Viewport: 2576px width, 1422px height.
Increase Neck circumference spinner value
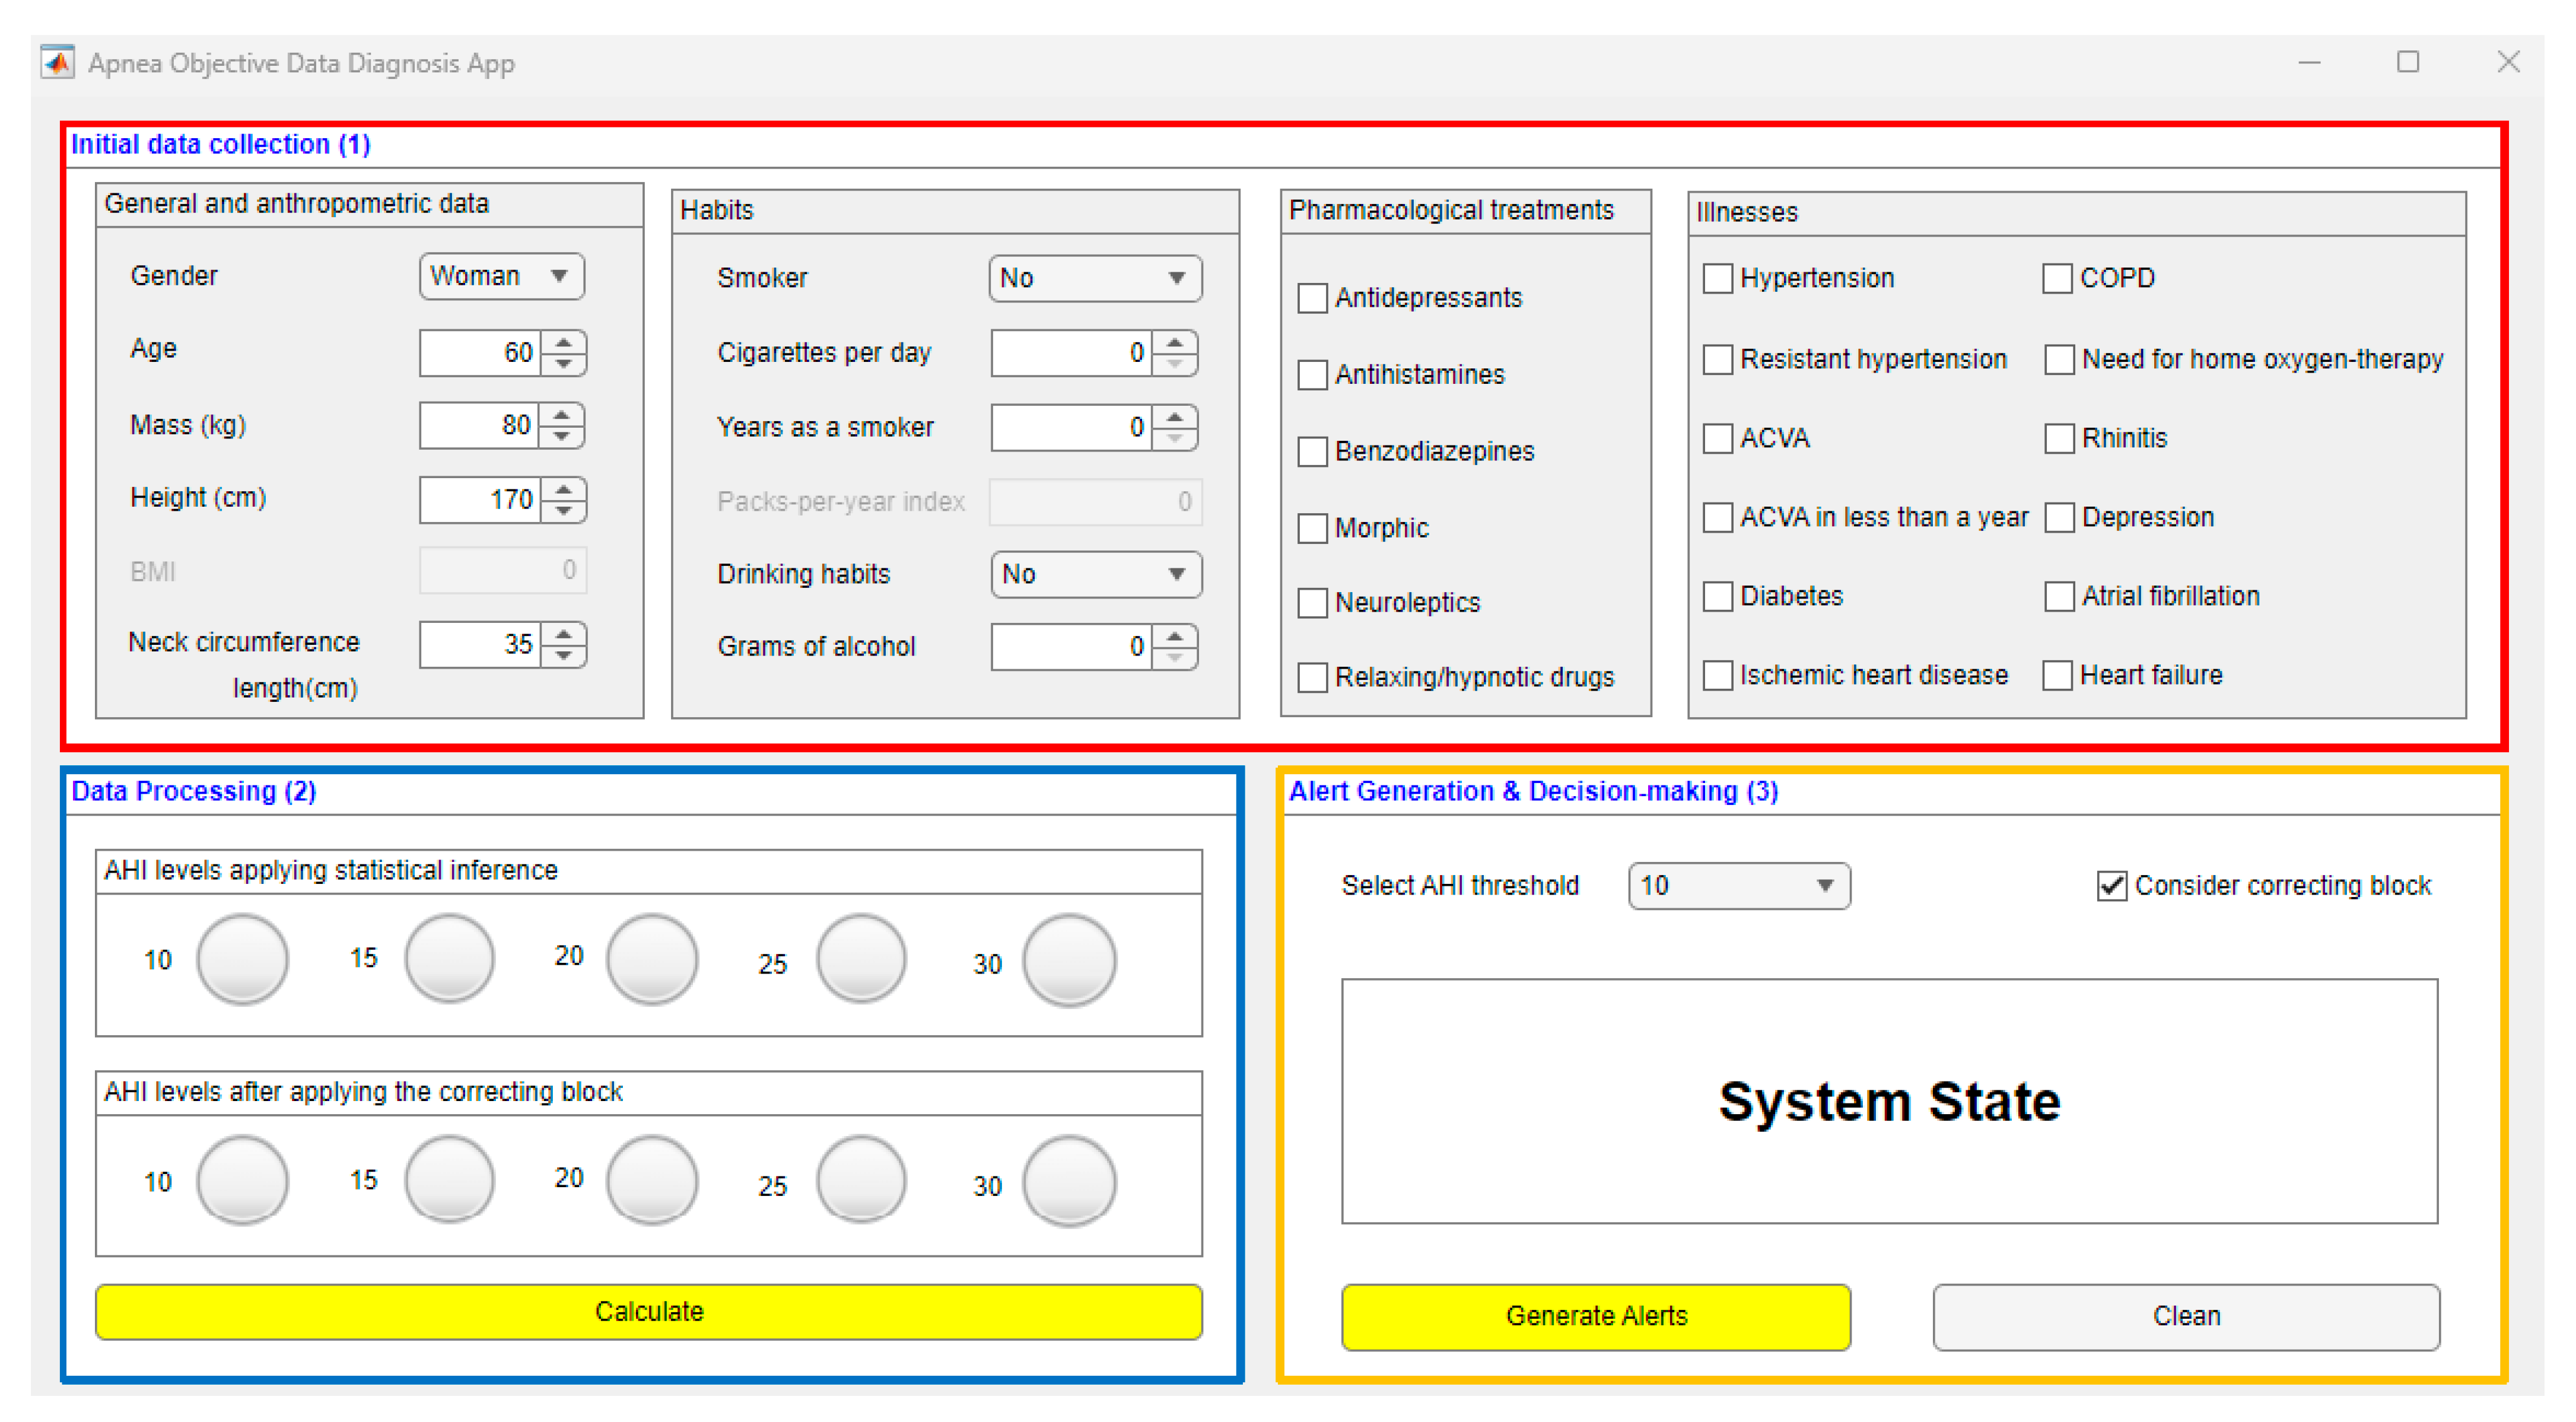(564, 633)
